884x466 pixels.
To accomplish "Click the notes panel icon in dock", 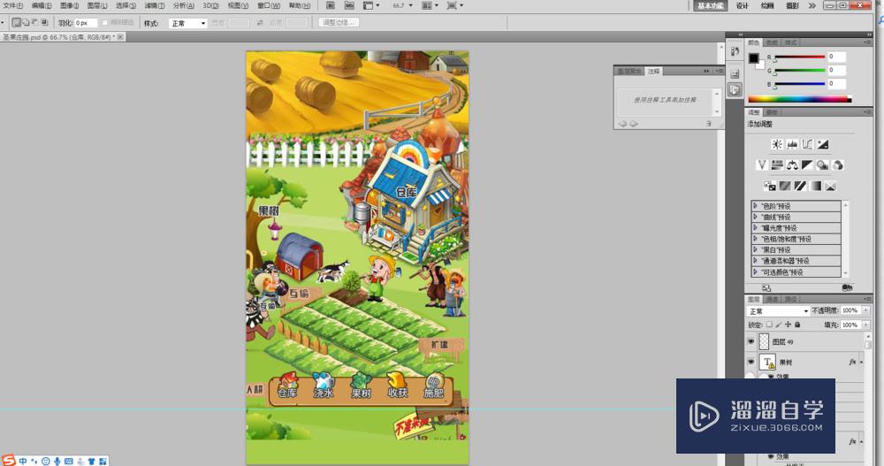I will pyautogui.click(x=734, y=90).
